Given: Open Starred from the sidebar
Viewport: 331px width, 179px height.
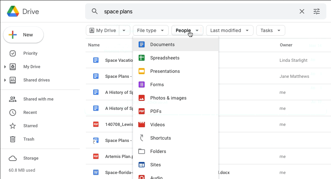Looking at the screenshot, I should click(x=30, y=126).
